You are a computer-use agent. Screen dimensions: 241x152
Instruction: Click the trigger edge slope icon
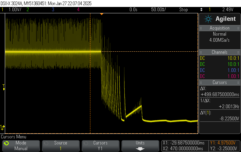201,10
